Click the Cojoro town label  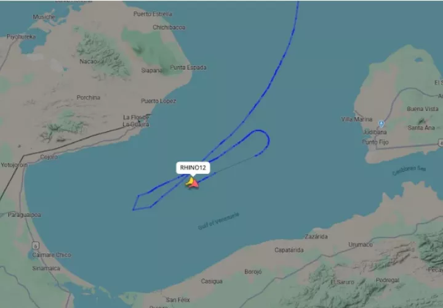(49, 156)
